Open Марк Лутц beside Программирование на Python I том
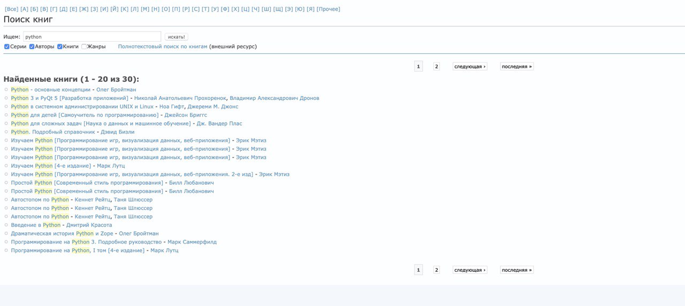685x306 pixels. pos(164,250)
